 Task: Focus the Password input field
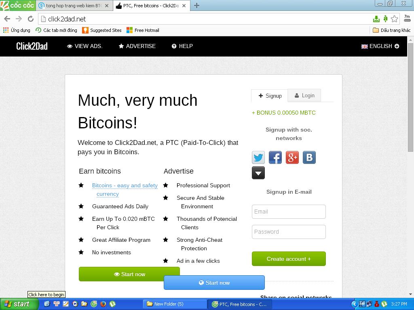point(289,232)
